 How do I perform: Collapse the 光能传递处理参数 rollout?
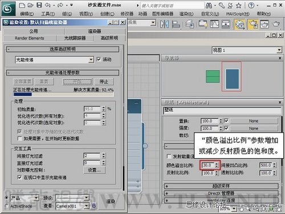(63, 73)
